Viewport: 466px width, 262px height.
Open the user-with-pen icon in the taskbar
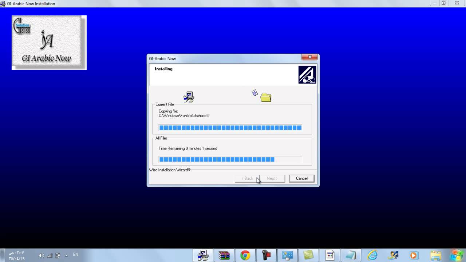pyautogui.click(x=393, y=255)
